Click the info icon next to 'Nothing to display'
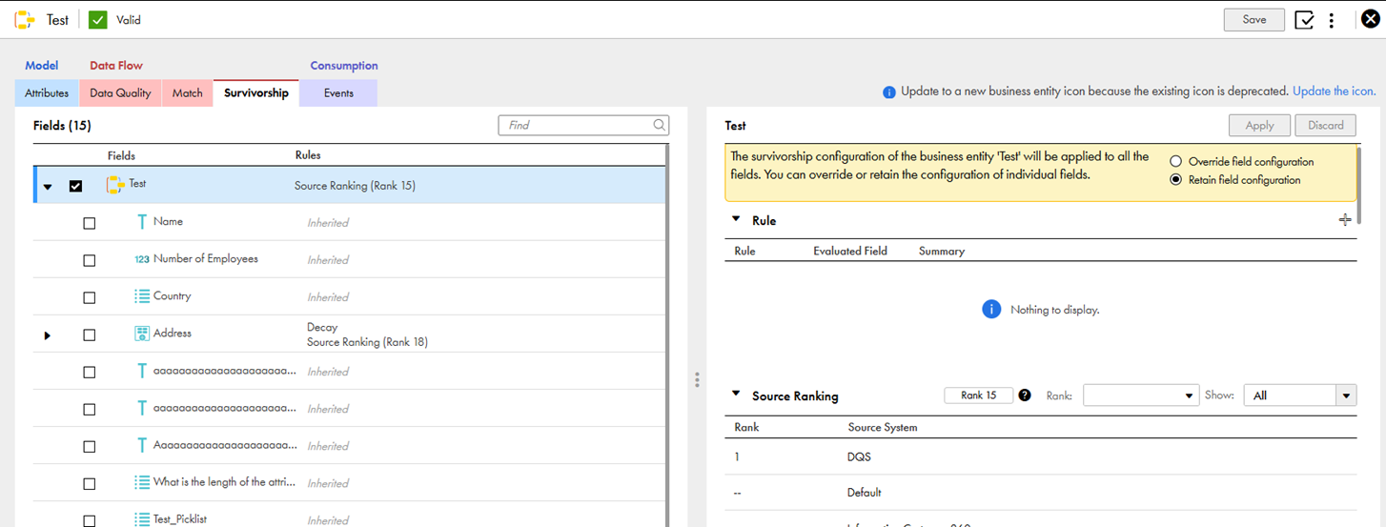The width and height of the screenshot is (1386, 527). pos(991,310)
